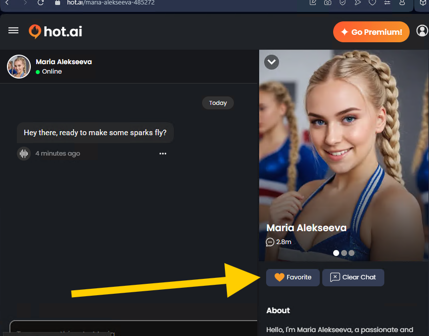Click Maria Alekseeva's name in chat header
This screenshot has height=336, width=429.
tap(64, 62)
